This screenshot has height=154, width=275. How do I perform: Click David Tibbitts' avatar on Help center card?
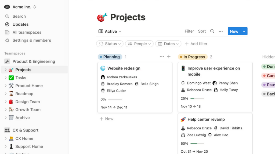pos(216,128)
